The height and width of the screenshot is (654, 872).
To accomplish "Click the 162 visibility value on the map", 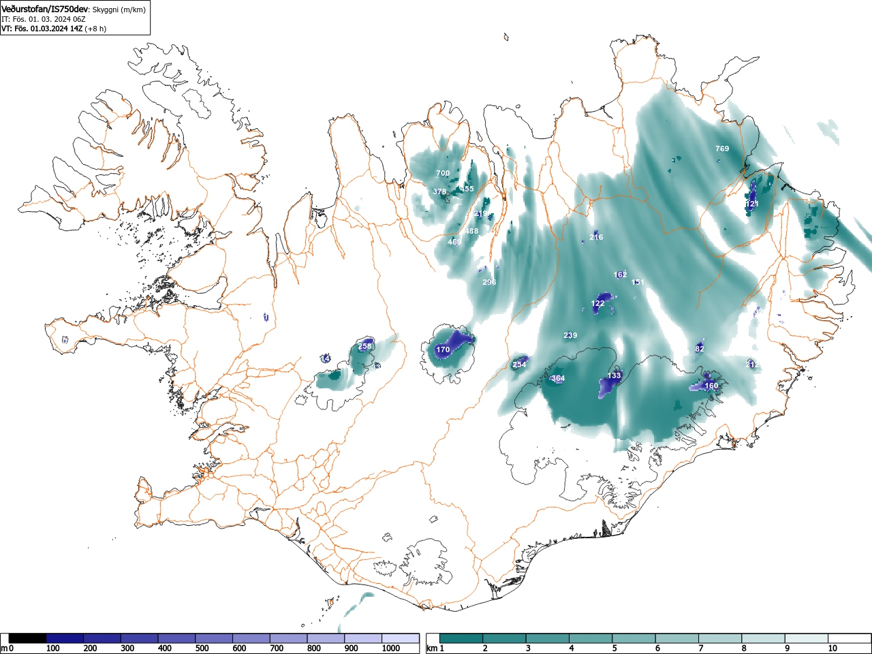I will pos(620,275).
